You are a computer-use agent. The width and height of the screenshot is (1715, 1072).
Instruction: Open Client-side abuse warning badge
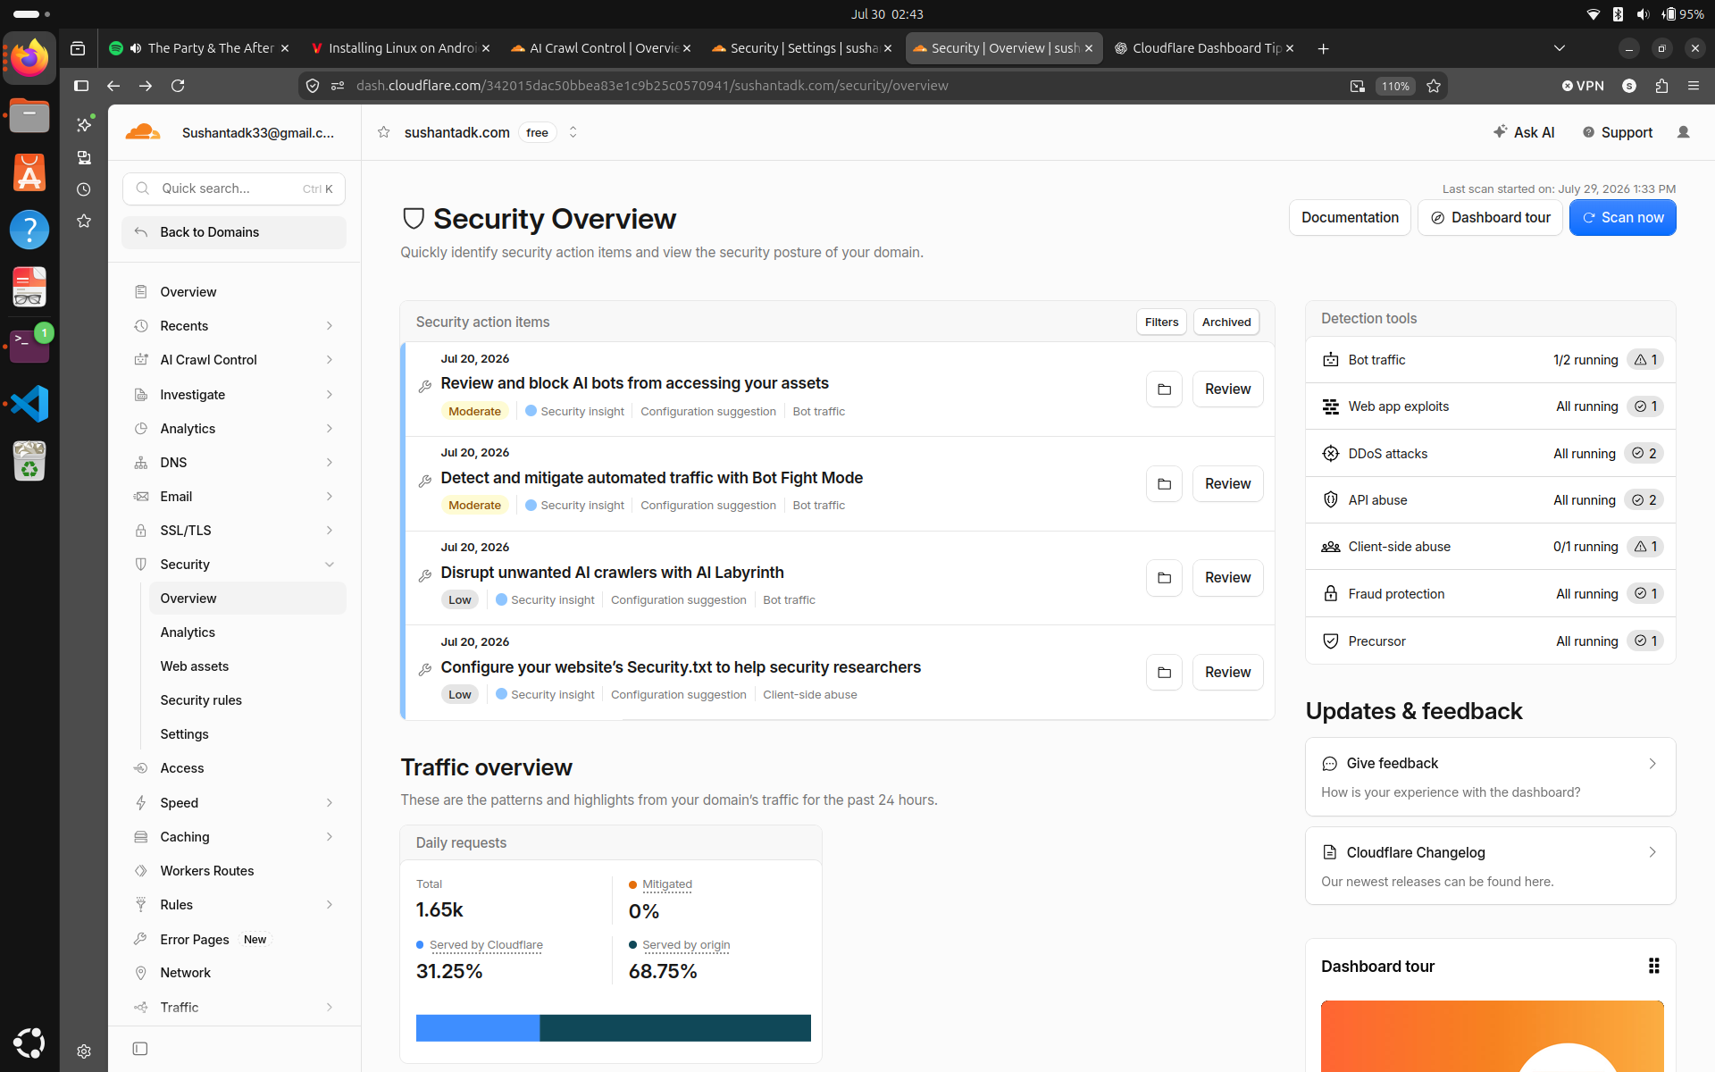[x=1645, y=547]
